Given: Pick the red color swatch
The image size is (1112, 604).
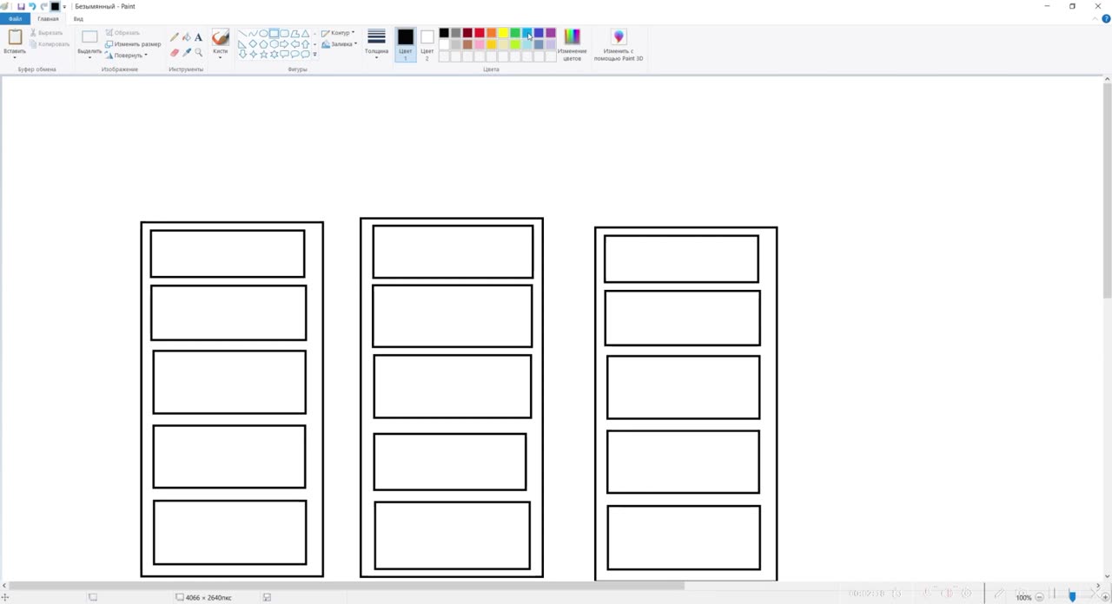Looking at the screenshot, I should click(x=480, y=33).
